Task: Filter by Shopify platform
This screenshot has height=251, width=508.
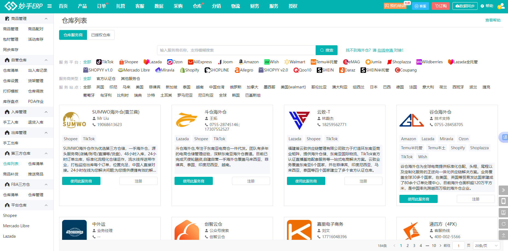Action: [189, 70]
